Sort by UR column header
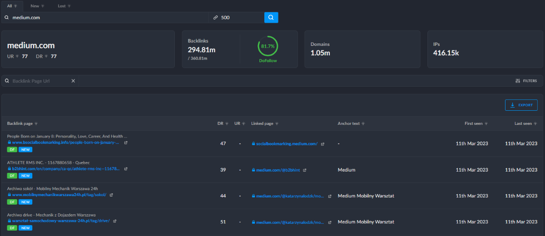Screen dimensions: 545x236 pyautogui.click(x=239, y=123)
